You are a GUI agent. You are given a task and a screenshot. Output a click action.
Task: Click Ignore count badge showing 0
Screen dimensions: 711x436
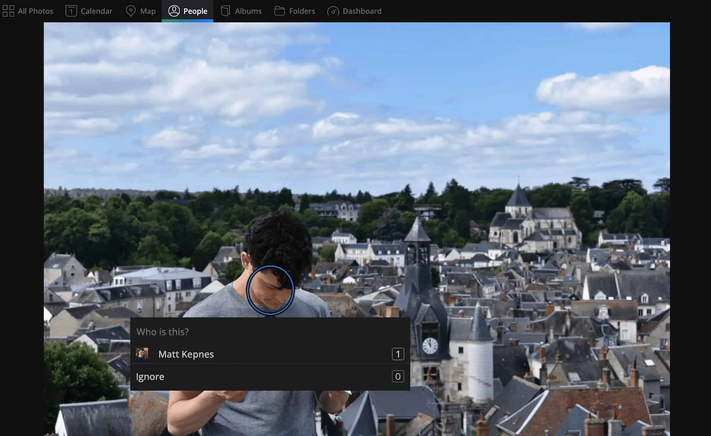click(398, 376)
